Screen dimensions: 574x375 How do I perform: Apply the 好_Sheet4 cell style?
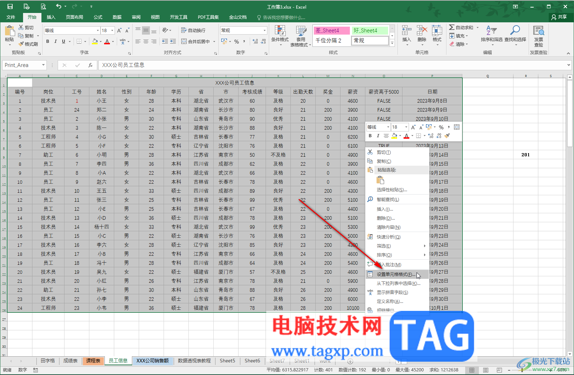click(x=370, y=31)
